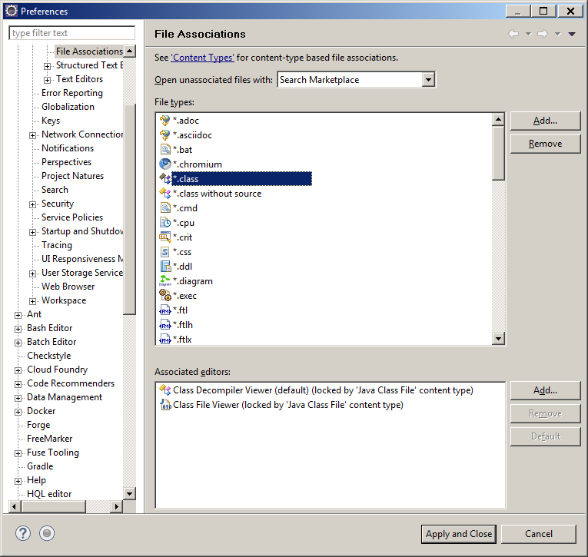
Task: Click the *.exec gear icon
Action: [x=164, y=296]
